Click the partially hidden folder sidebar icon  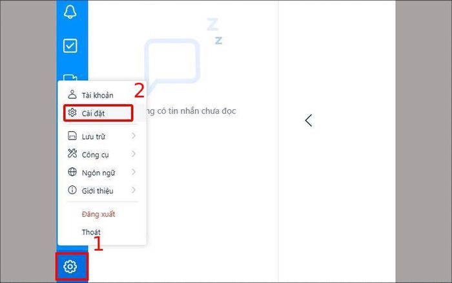(70, 78)
